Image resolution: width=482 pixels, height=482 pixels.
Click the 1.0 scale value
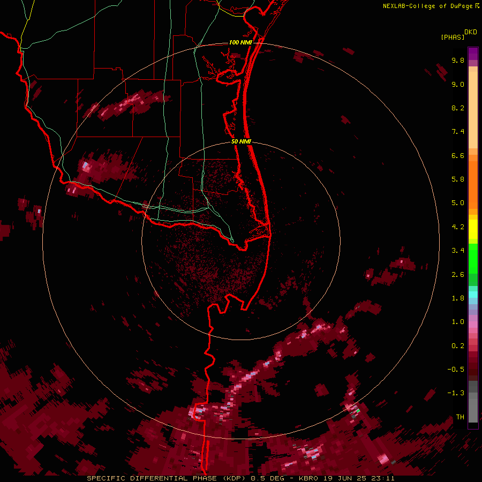pyautogui.click(x=458, y=322)
